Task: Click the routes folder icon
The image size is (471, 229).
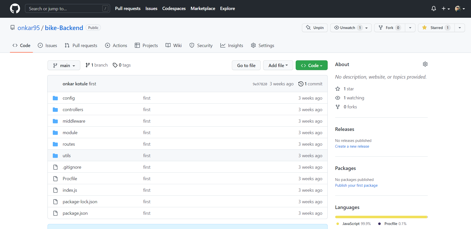Action: point(55,144)
